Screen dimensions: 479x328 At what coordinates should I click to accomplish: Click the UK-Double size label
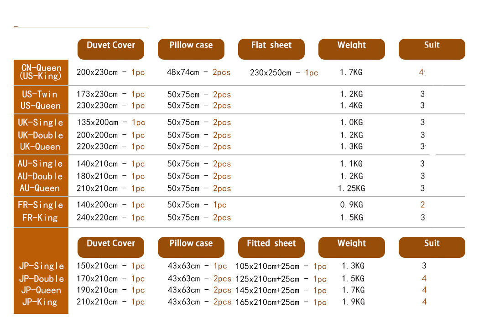pyautogui.click(x=41, y=135)
